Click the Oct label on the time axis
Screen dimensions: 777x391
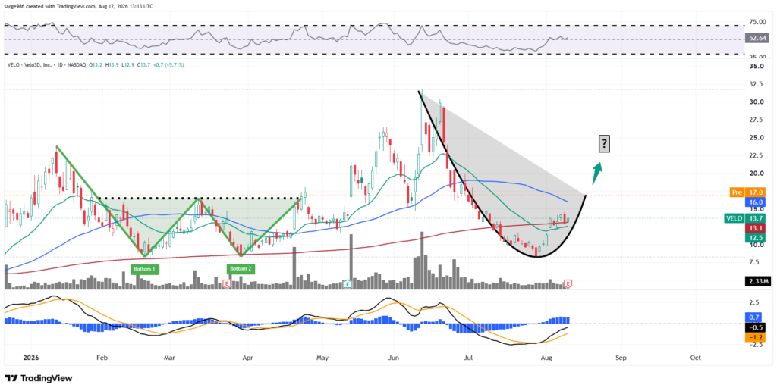(x=695, y=358)
